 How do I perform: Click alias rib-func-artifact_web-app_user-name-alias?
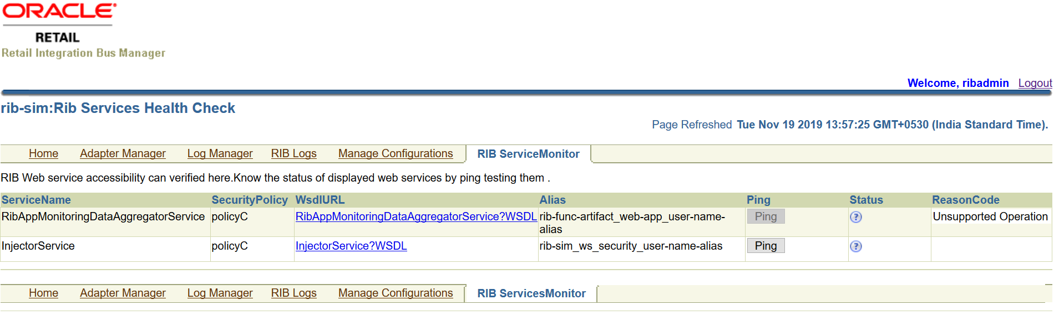click(632, 223)
